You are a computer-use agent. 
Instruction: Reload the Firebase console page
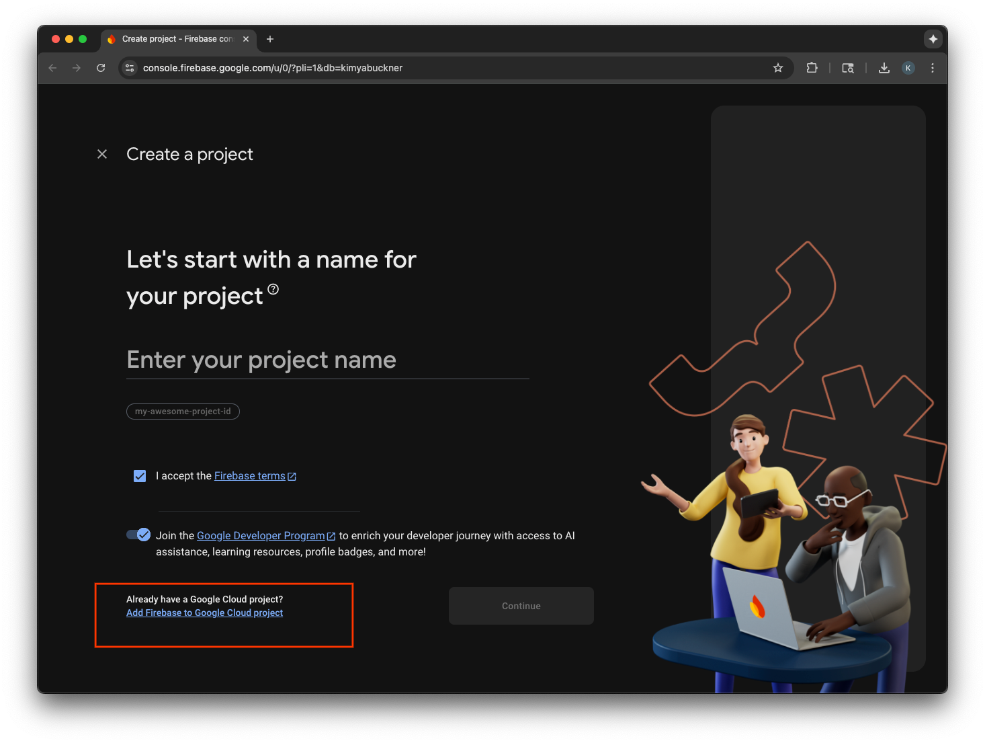pos(101,68)
